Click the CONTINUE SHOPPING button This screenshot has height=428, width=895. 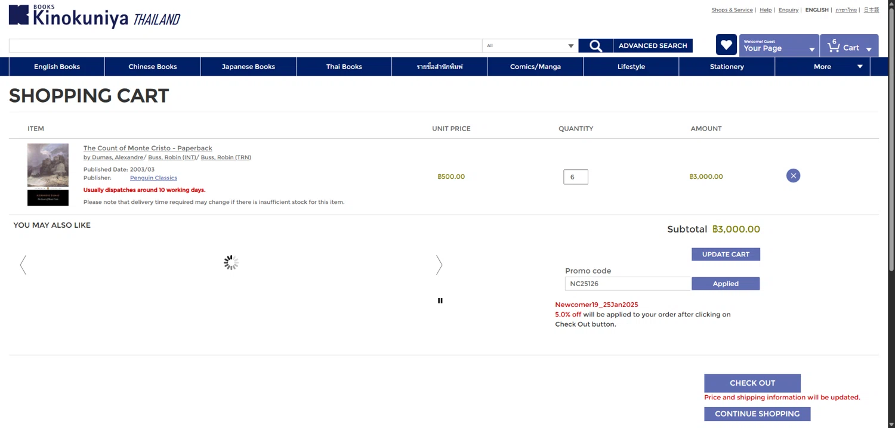757,414
